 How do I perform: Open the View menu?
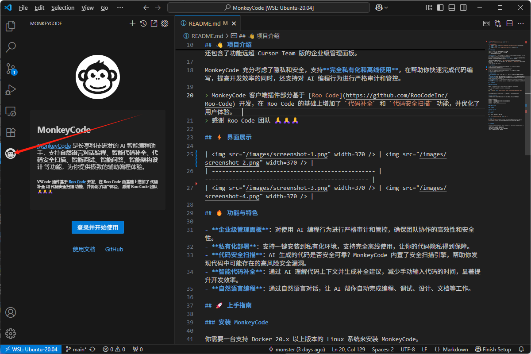[x=87, y=8]
